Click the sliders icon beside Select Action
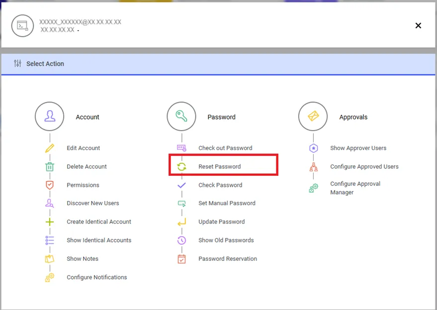The height and width of the screenshot is (310, 437). (17, 64)
